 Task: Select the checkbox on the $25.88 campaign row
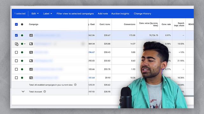pyautogui.click(x=16, y=44)
